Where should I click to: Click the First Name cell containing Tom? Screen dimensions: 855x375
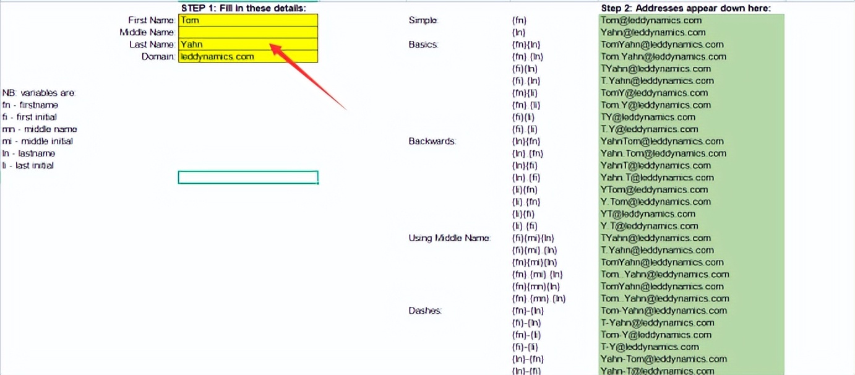point(248,20)
